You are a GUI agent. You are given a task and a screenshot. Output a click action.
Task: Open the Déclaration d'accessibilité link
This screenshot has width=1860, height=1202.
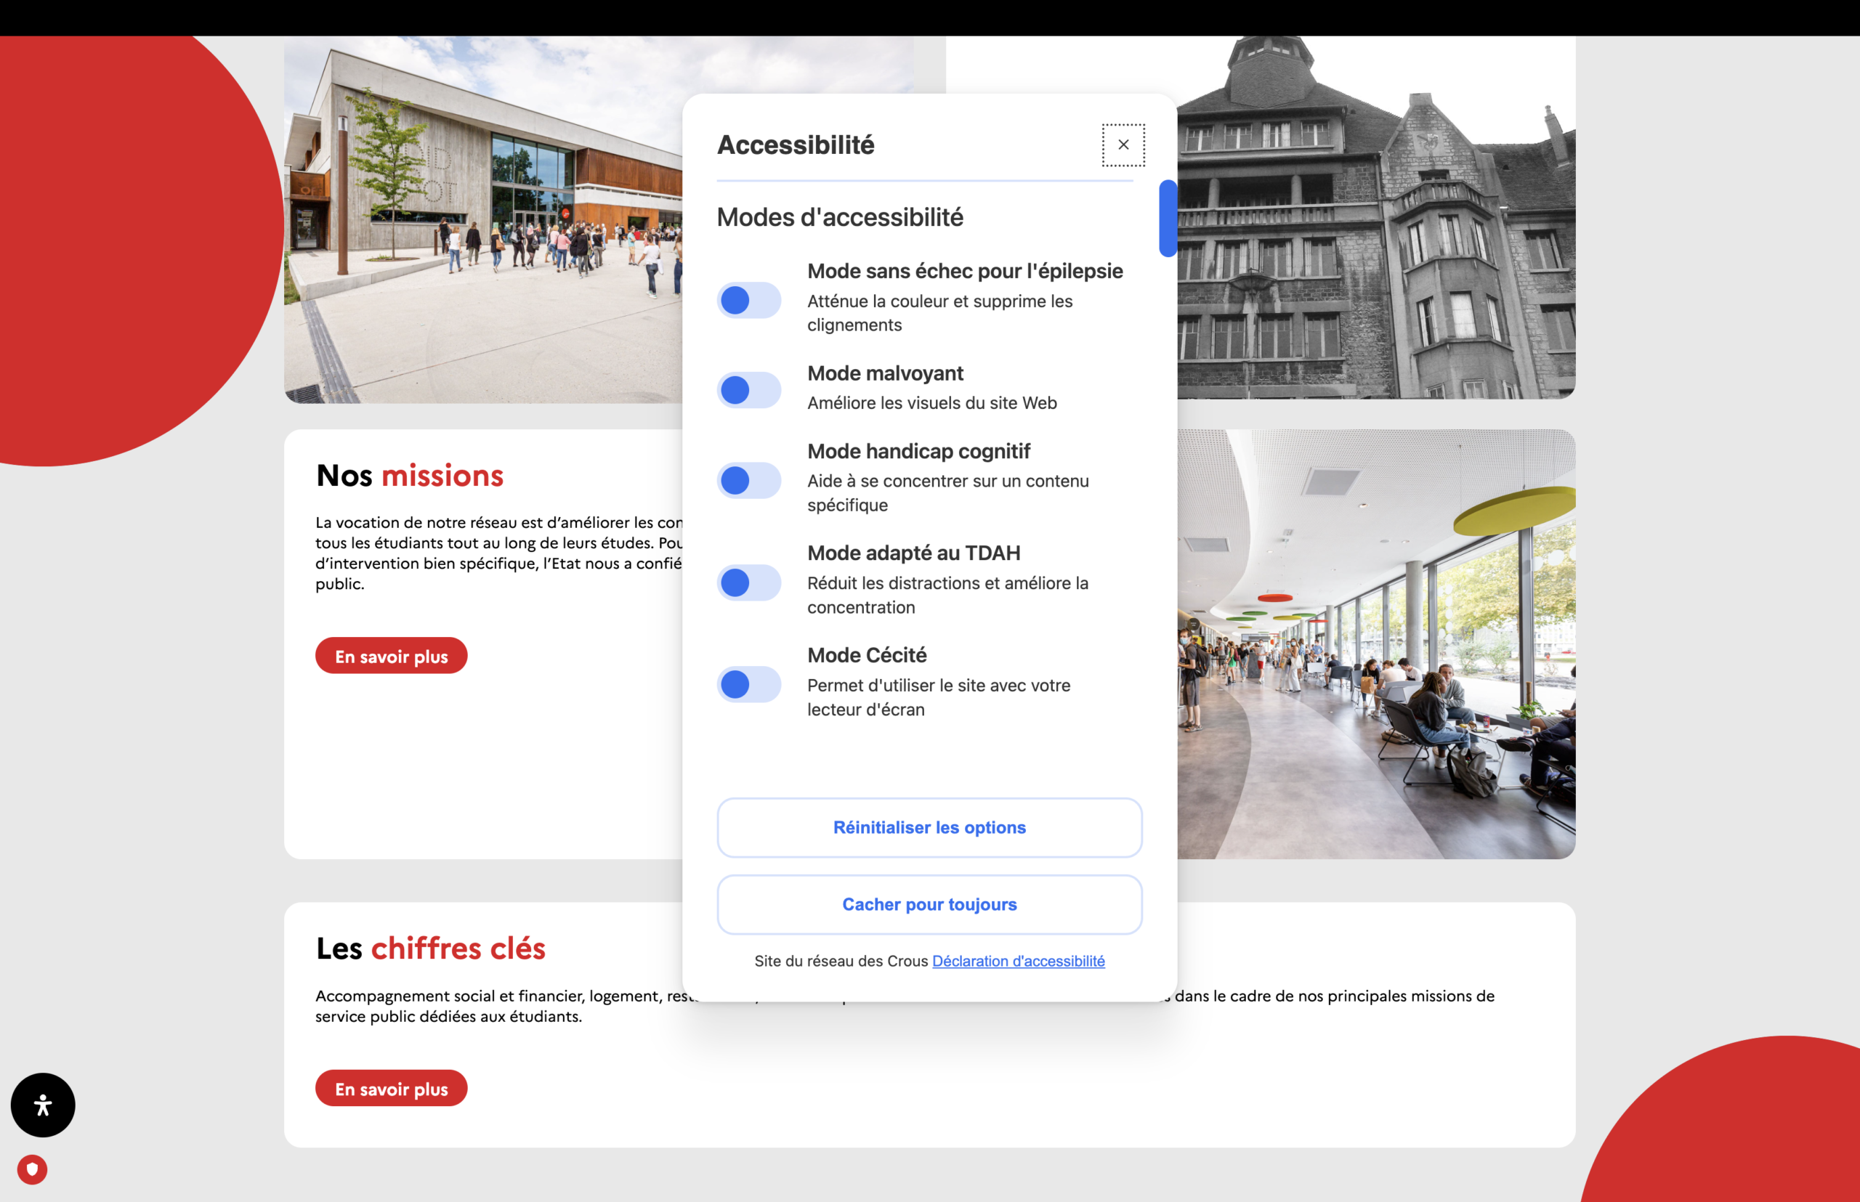pyautogui.click(x=1018, y=961)
